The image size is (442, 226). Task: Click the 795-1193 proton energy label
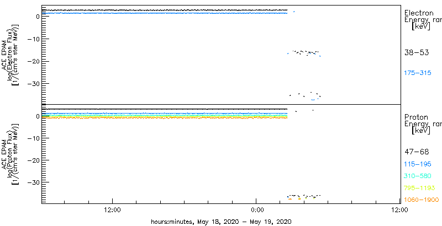click(x=420, y=188)
